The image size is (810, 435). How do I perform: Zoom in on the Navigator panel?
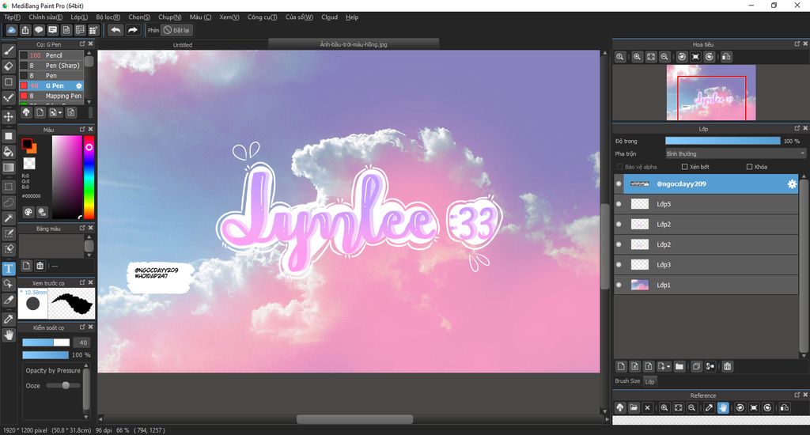pos(637,57)
